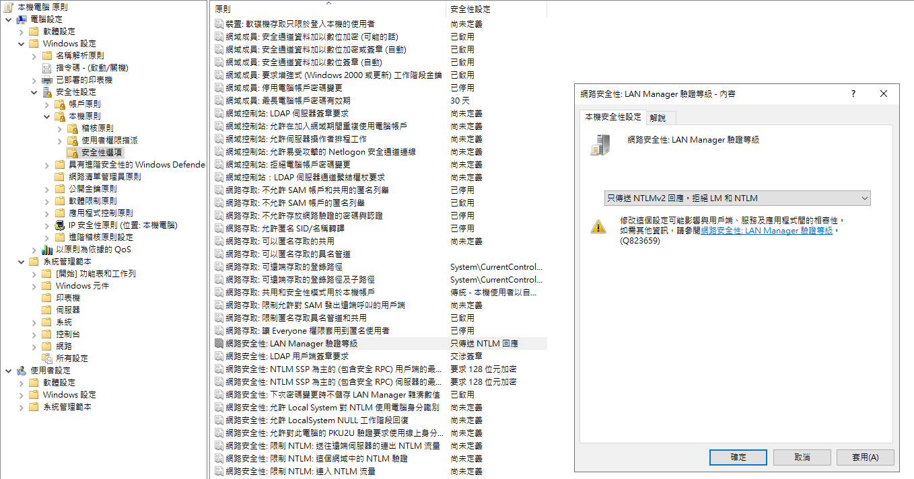Click the 以原則為依據的 QoS chart icon

(x=46, y=250)
